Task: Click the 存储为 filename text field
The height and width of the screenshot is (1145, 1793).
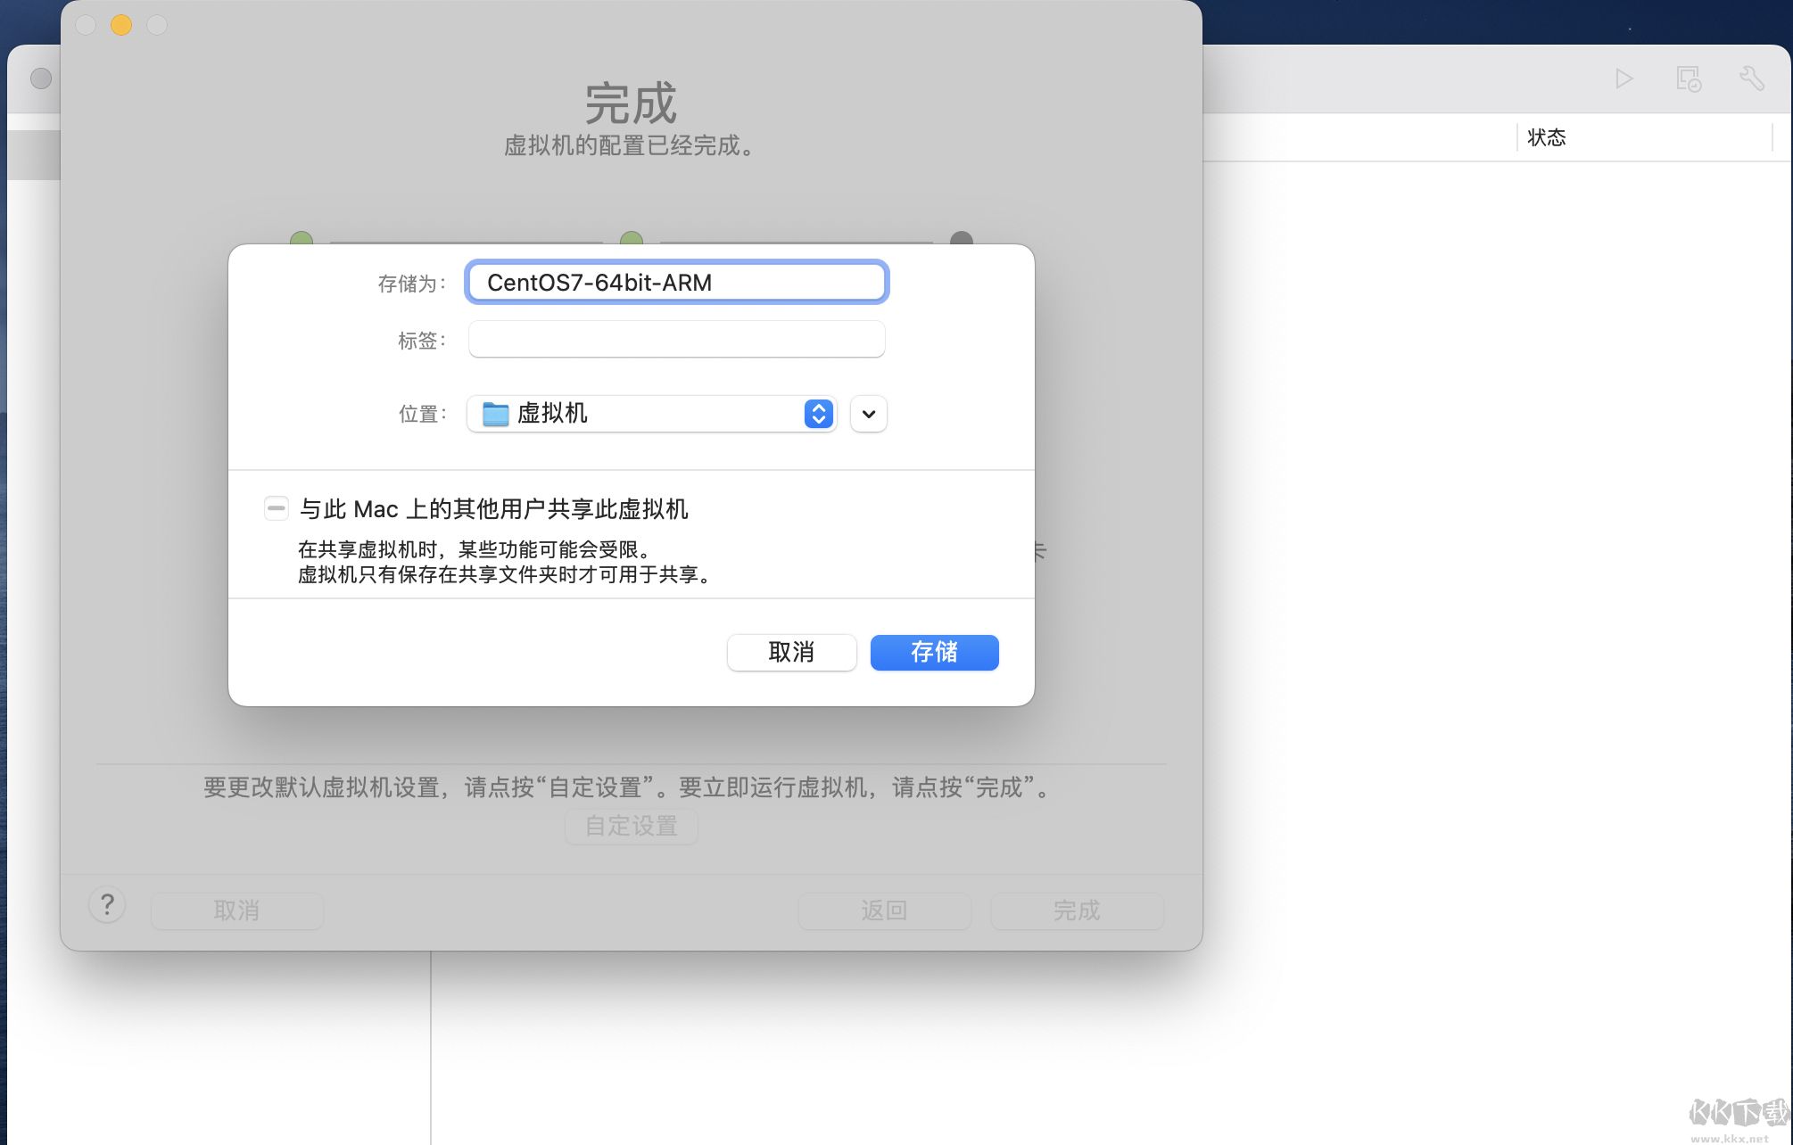Action: 676,283
